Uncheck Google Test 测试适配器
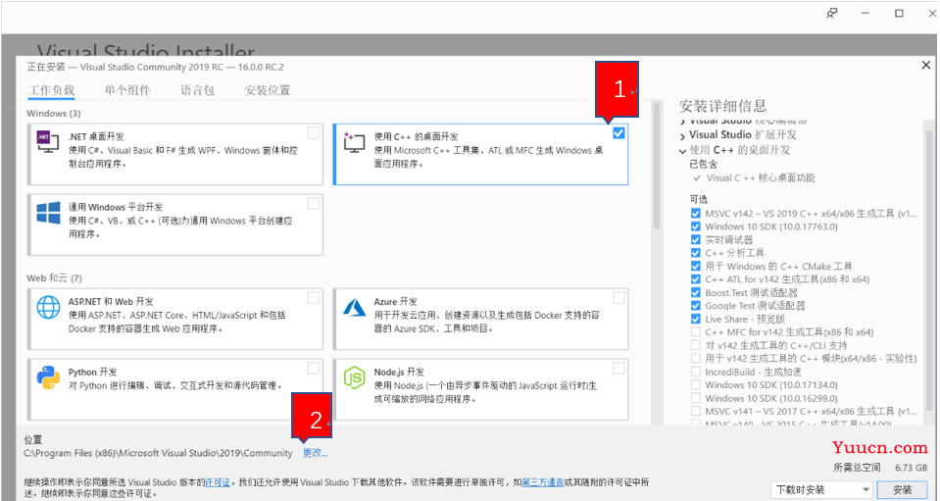940x501 pixels. pos(695,306)
